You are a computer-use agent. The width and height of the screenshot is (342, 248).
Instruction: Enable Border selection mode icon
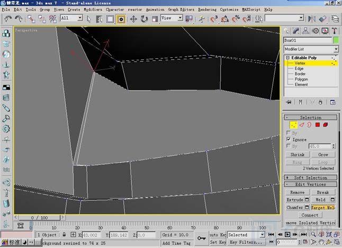click(x=309, y=125)
